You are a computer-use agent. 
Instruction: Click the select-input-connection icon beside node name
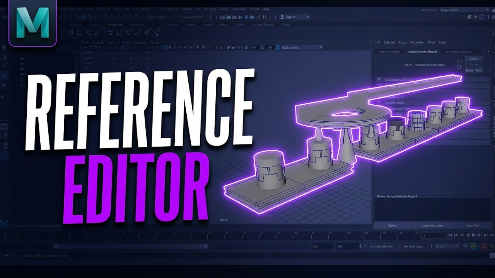pos(459,61)
